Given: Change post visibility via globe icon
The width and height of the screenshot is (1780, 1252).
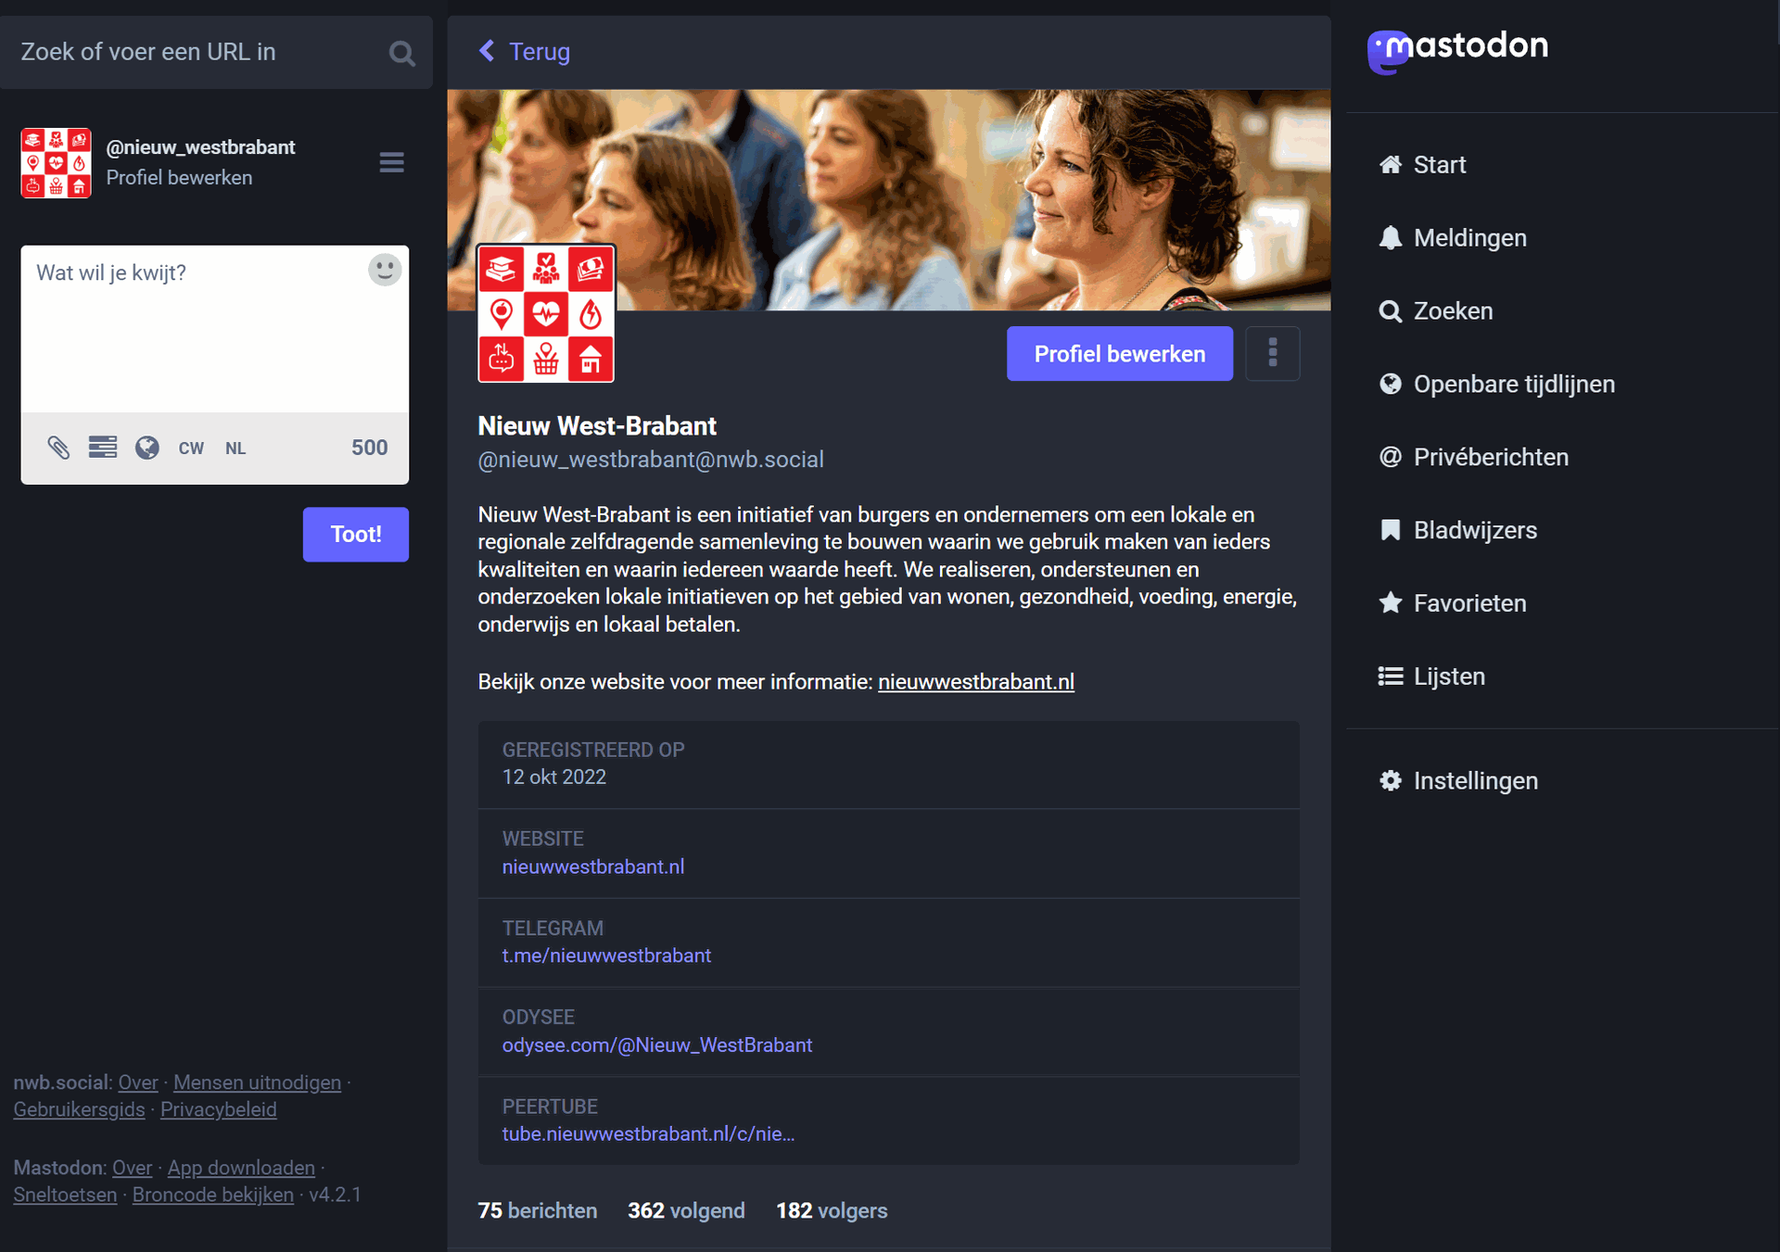Looking at the screenshot, I should tap(147, 448).
